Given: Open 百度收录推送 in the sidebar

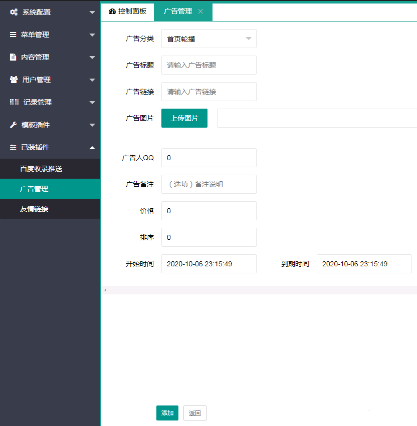Looking at the screenshot, I should pos(41,169).
